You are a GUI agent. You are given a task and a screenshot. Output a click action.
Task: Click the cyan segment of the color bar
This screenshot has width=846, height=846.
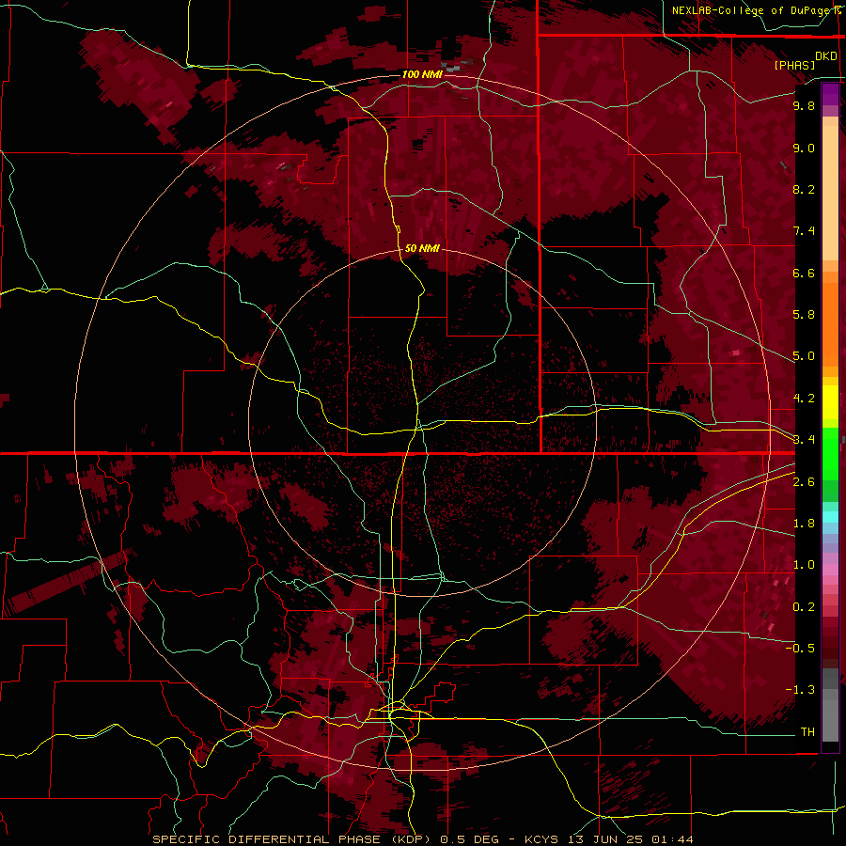click(830, 517)
